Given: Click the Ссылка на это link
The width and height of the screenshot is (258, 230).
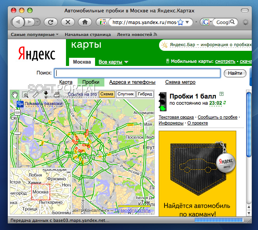Looking at the screenshot, I should tap(82, 94).
